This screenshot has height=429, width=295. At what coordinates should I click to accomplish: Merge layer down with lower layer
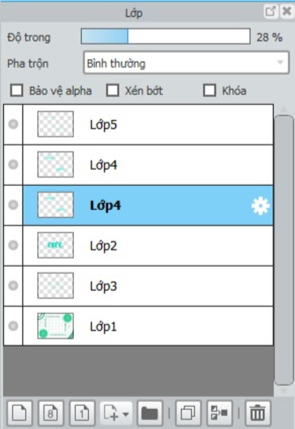(x=219, y=413)
